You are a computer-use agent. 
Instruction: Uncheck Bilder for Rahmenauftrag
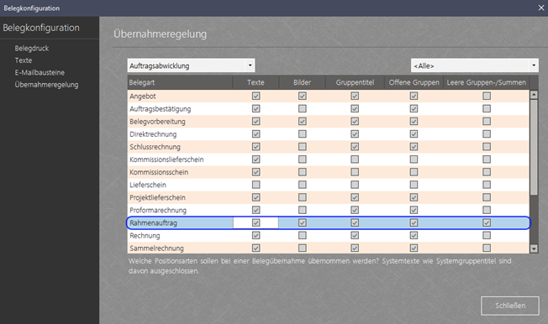click(x=303, y=222)
